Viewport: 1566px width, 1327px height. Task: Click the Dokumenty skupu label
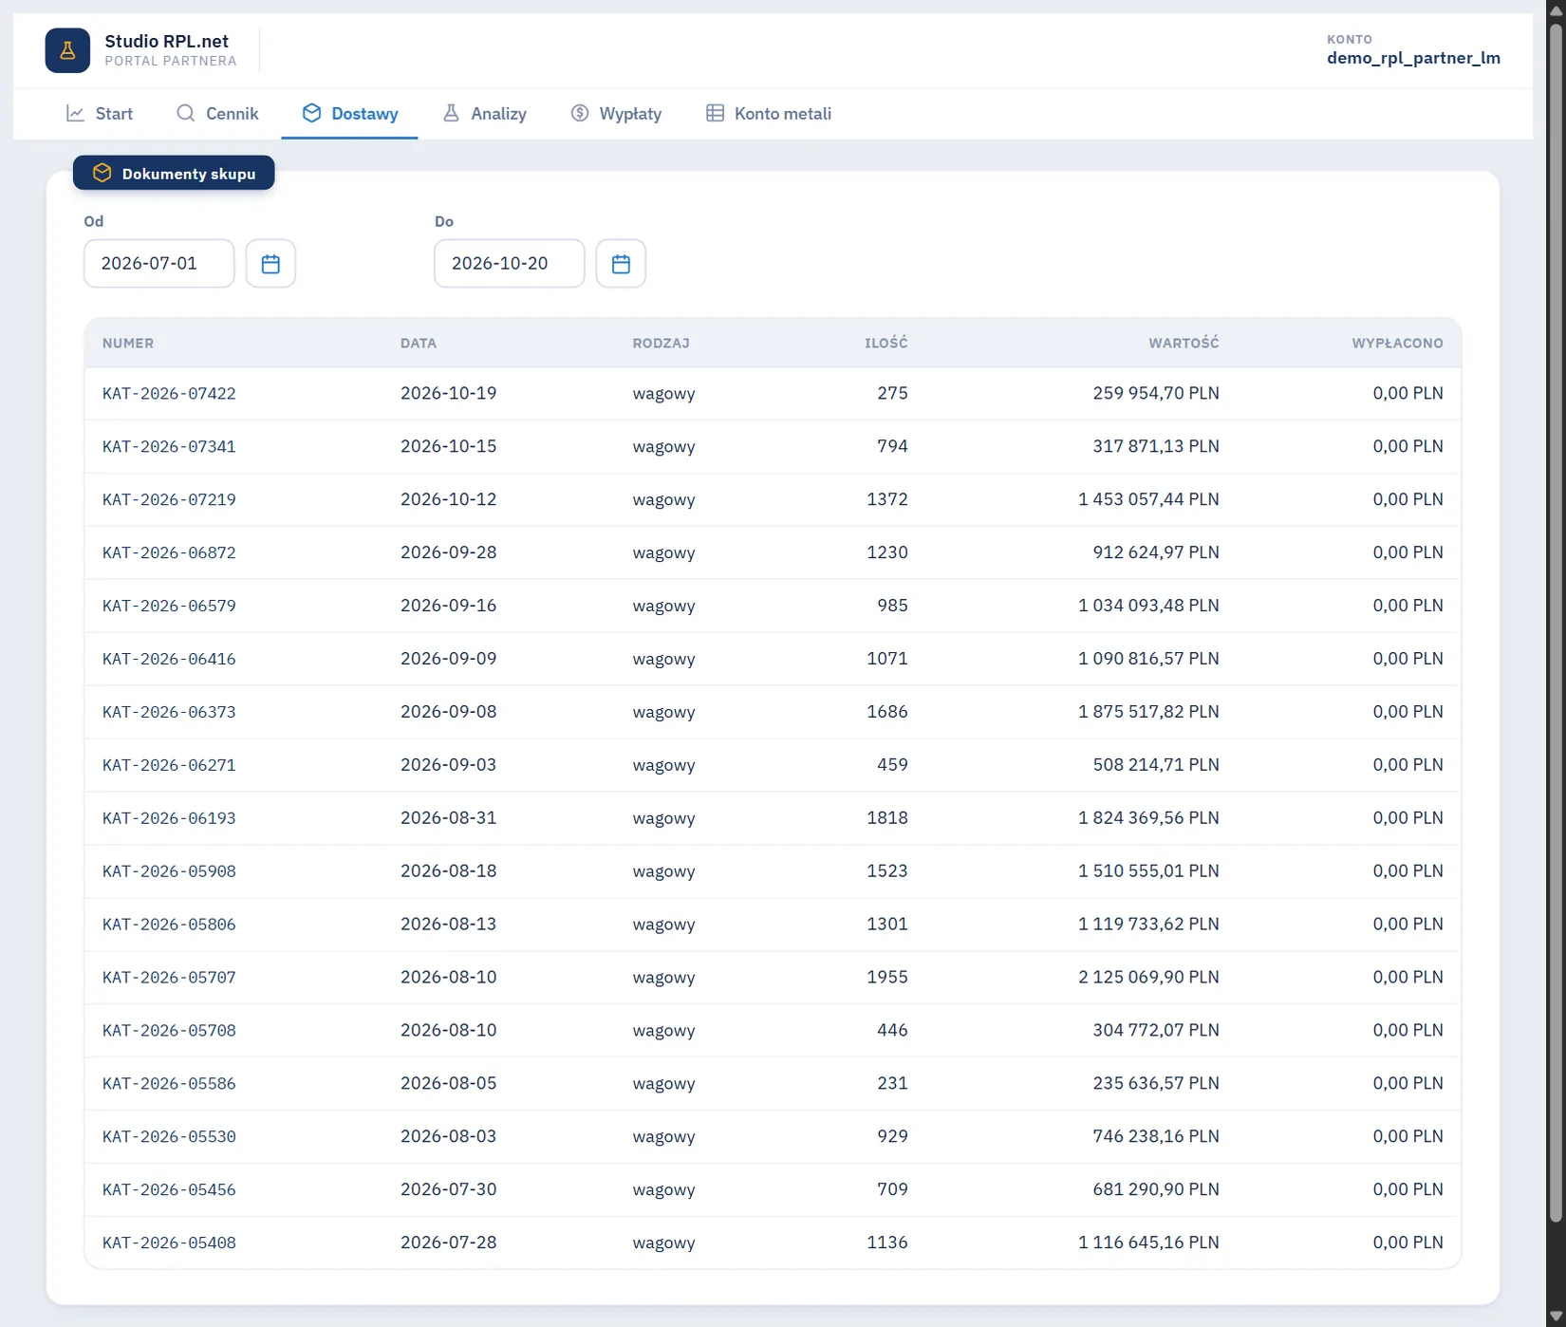coord(189,174)
